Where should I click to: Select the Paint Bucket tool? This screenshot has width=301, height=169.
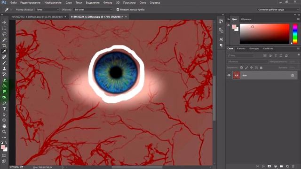pyautogui.click(x=4, y=86)
